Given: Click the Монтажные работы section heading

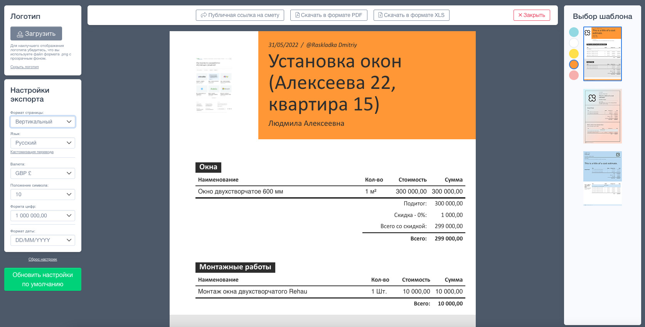Looking at the screenshot, I should pyautogui.click(x=235, y=267).
